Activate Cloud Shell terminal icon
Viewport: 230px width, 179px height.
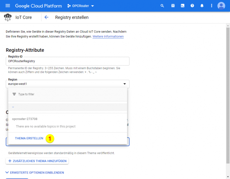click(x=183, y=6)
